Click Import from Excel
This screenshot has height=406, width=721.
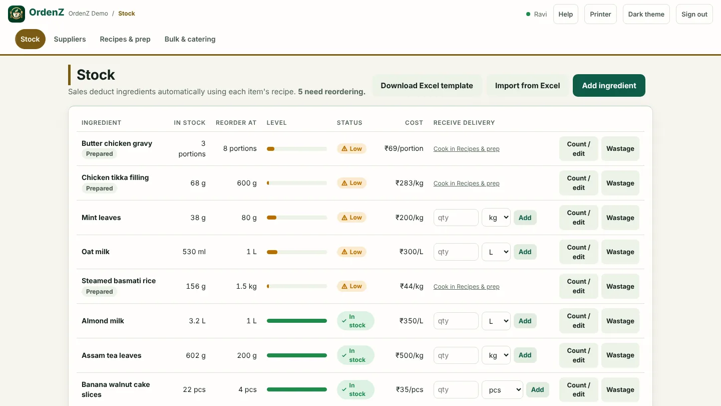(527, 86)
